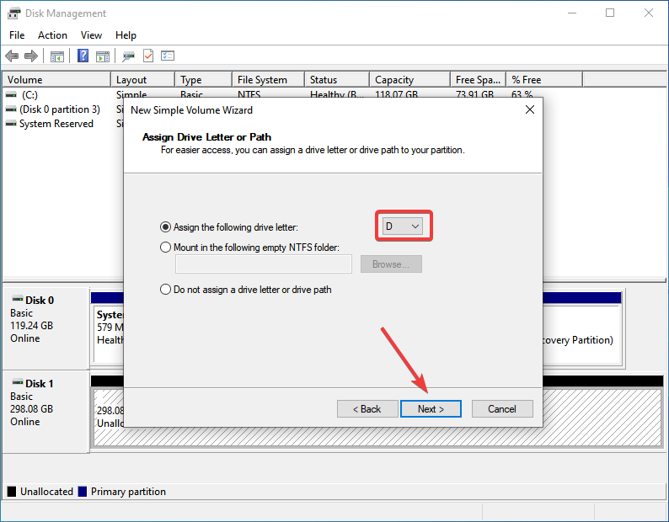669x522 pixels.
Task: Open the File menu
Action: 17,35
